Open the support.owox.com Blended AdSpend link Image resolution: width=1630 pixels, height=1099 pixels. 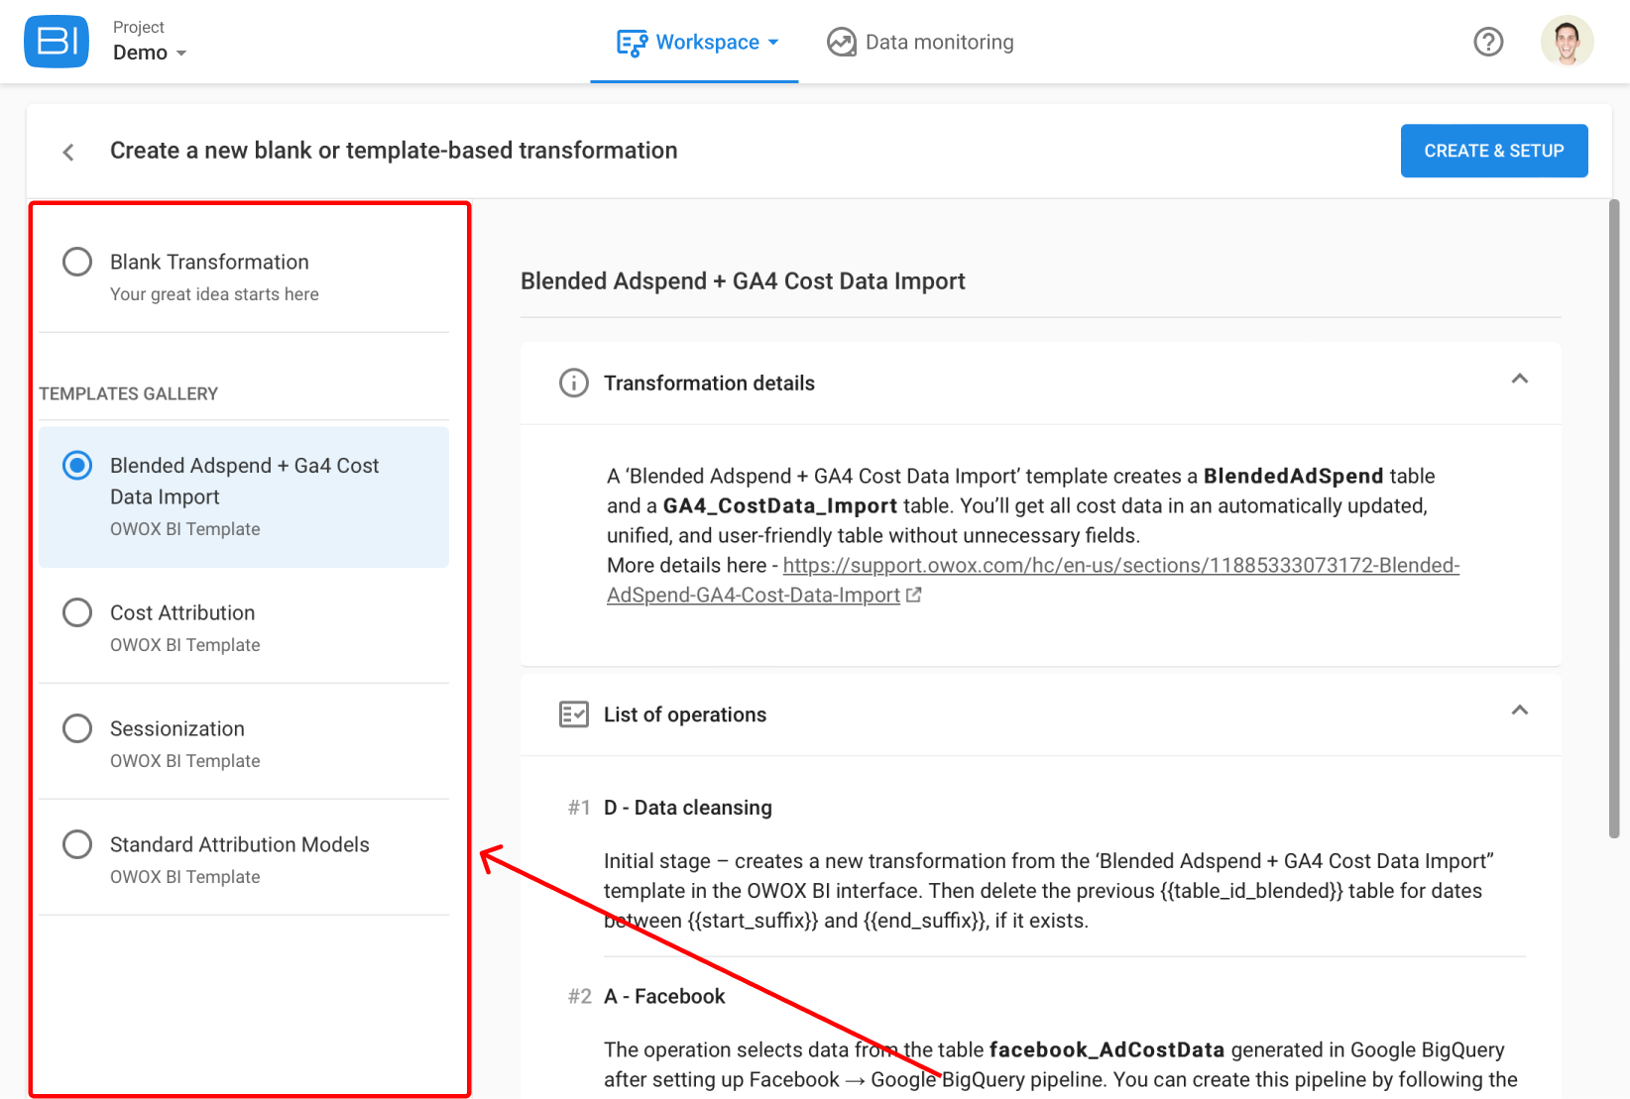tap(1032, 580)
